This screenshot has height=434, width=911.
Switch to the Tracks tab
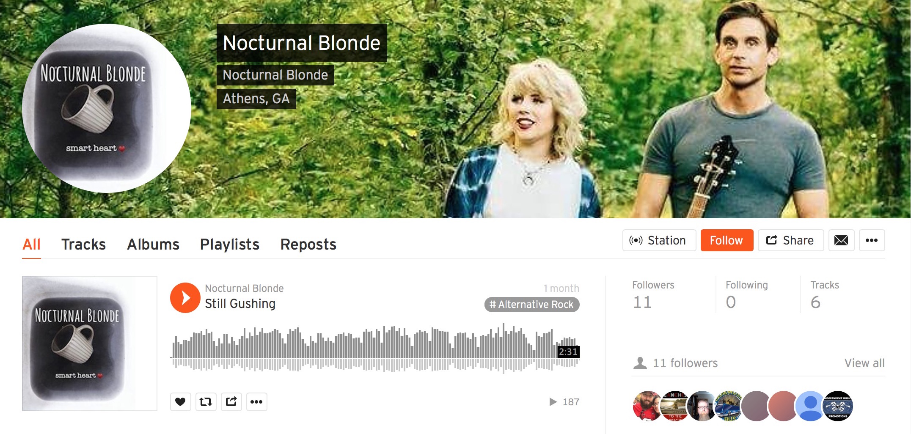click(x=83, y=244)
